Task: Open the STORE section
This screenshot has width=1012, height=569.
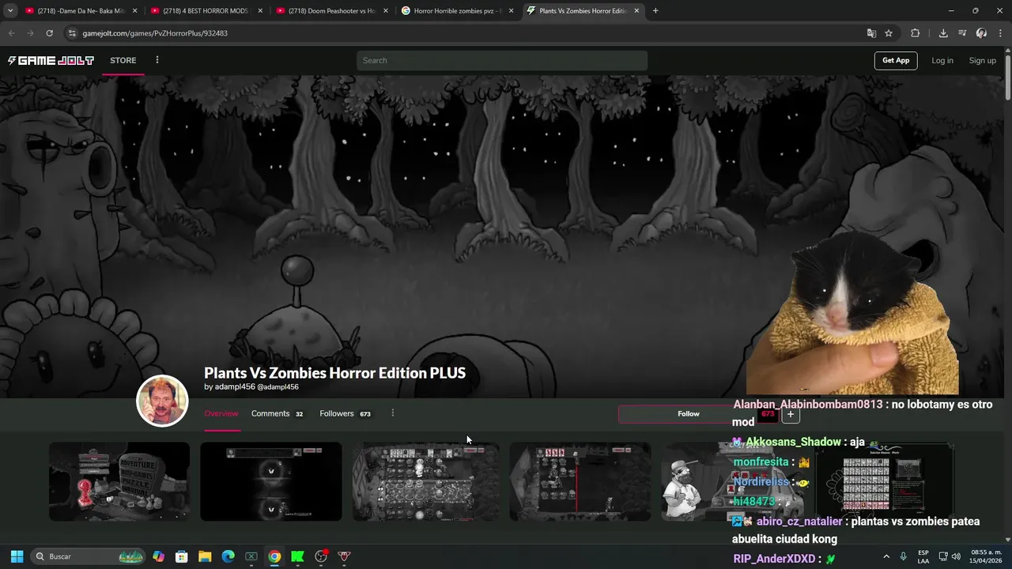Action: point(123,60)
